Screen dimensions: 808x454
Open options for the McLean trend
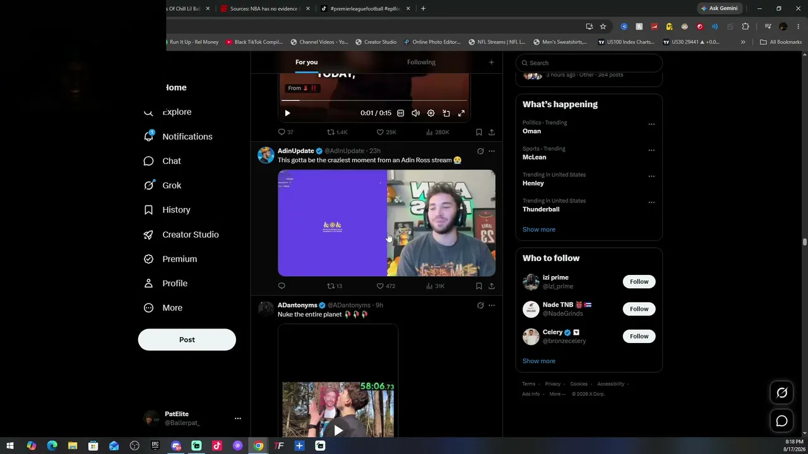coord(651,151)
